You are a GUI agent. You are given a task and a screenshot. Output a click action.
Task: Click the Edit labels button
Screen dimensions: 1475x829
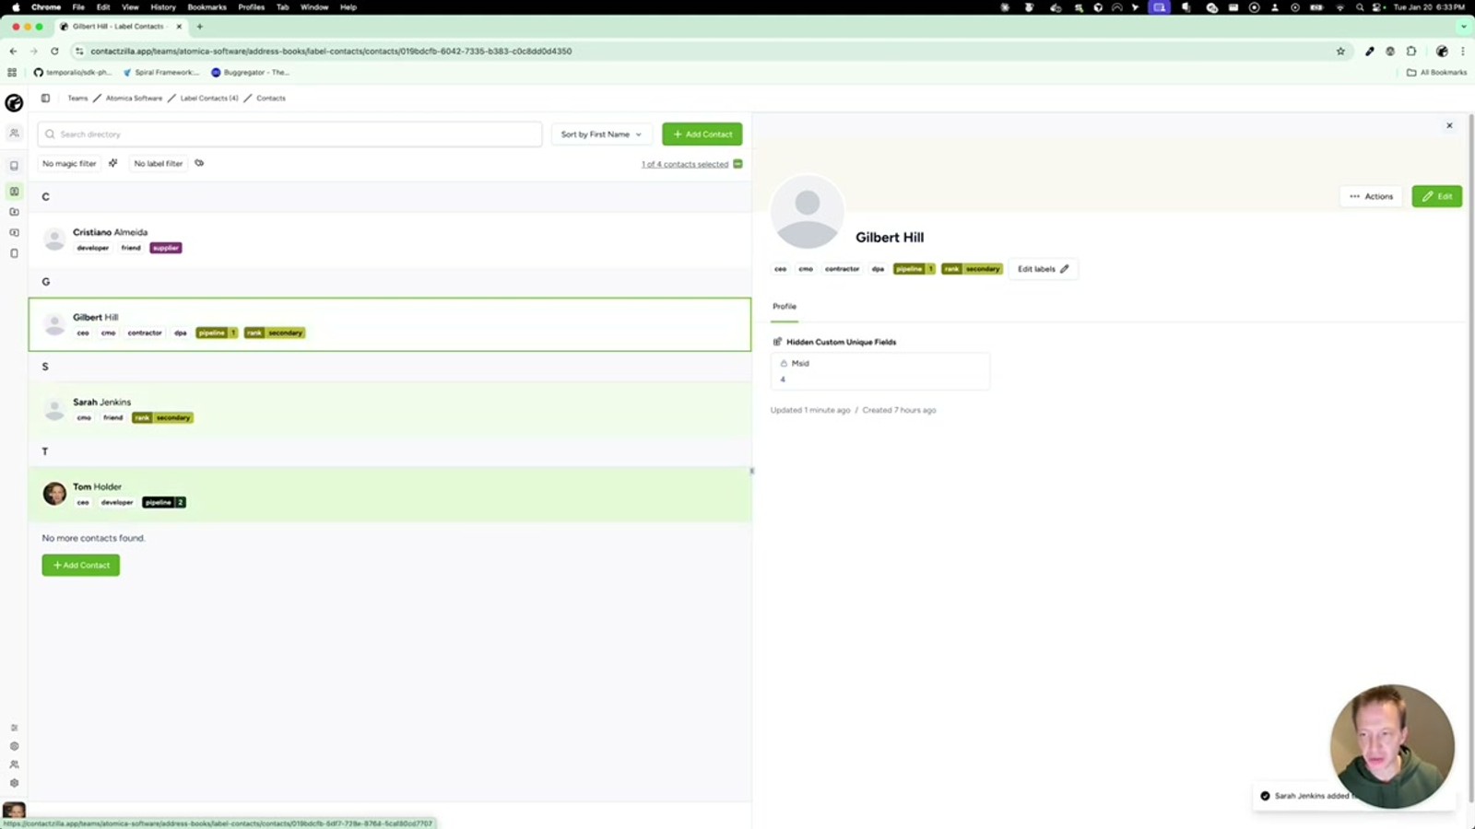point(1043,269)
